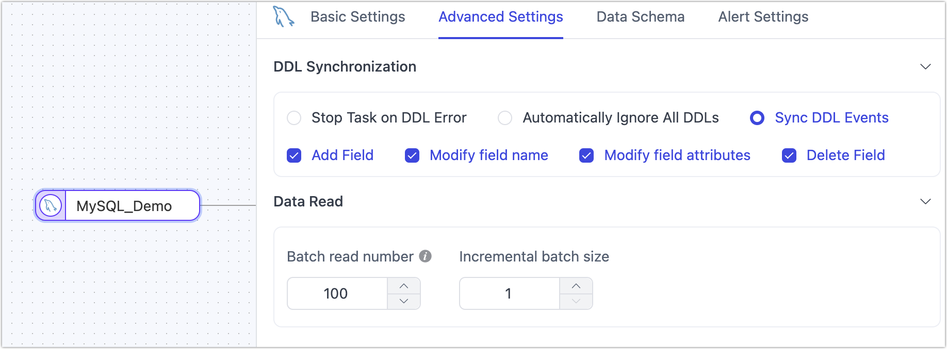Click the Batch read number info icon
947x349 pixels.
(x=425, y=256)
